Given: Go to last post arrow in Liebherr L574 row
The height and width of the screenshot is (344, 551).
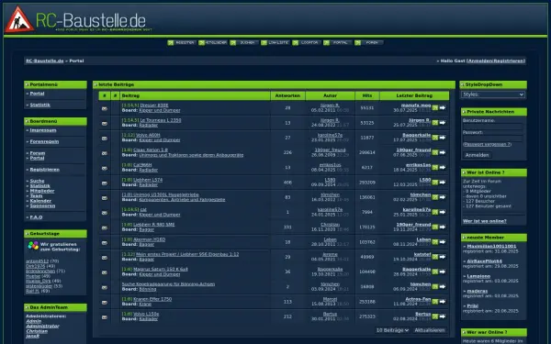Looking at the screenshot, I should point(443,183).
